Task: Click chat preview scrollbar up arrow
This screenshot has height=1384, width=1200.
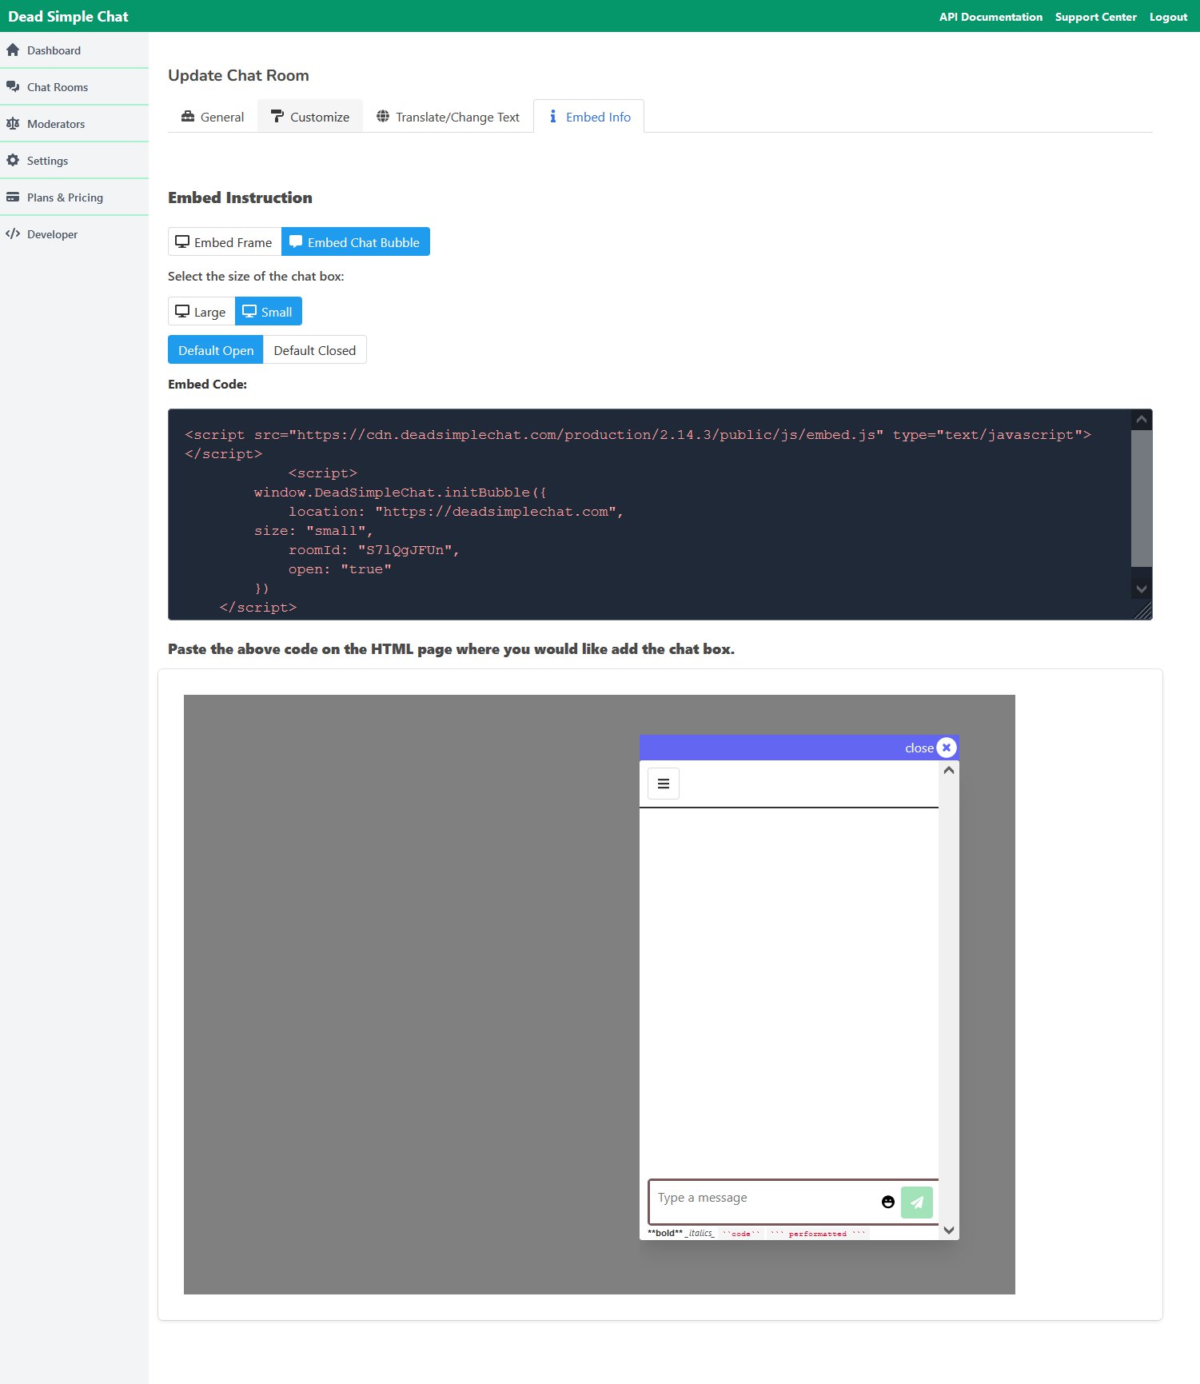Action: coord(949,771)
